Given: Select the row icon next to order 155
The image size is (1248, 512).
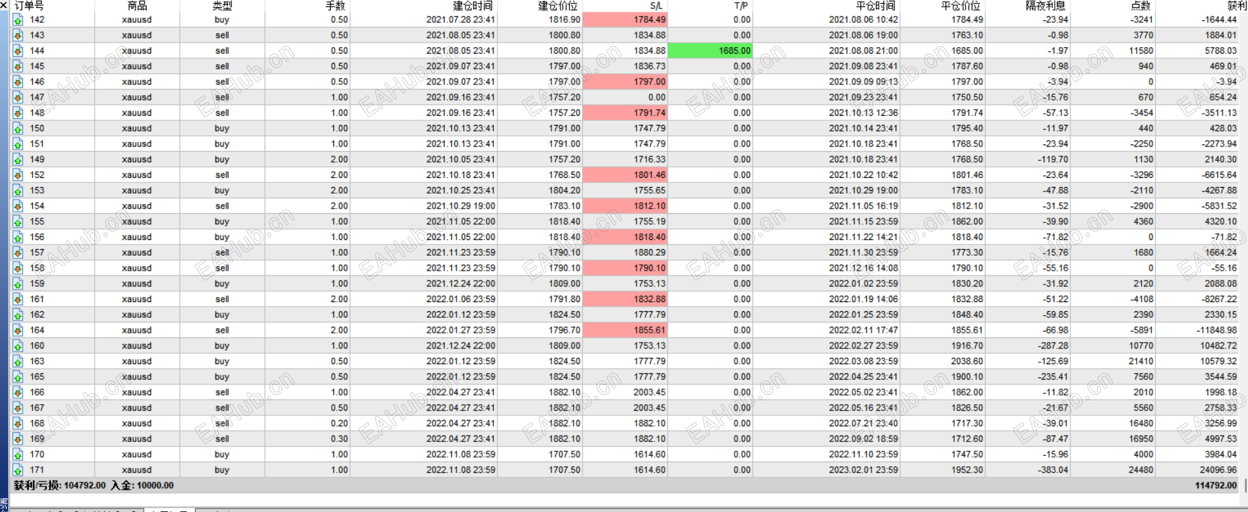Looking at the screenshot, I should (x=18, y=222).
